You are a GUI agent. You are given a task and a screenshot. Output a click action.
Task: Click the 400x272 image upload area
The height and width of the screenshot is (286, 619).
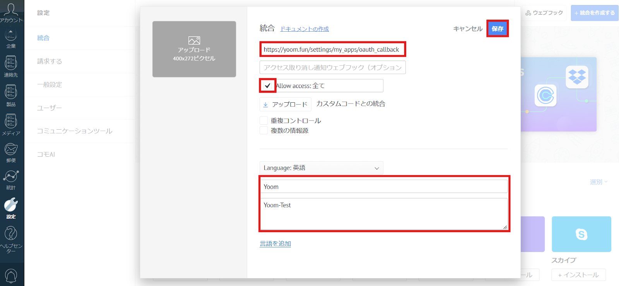[194, 49]
